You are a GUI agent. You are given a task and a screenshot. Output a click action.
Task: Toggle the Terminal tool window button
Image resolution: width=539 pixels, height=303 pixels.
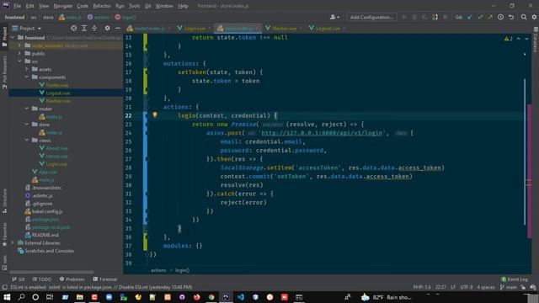[x=105, y=279]
